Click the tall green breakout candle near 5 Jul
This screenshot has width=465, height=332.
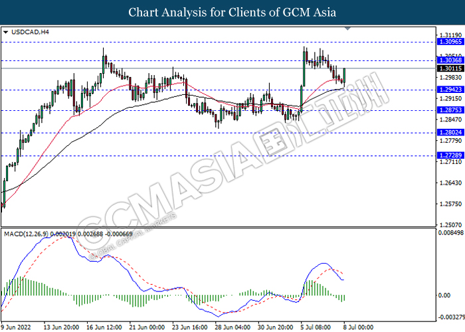[304, 69]
